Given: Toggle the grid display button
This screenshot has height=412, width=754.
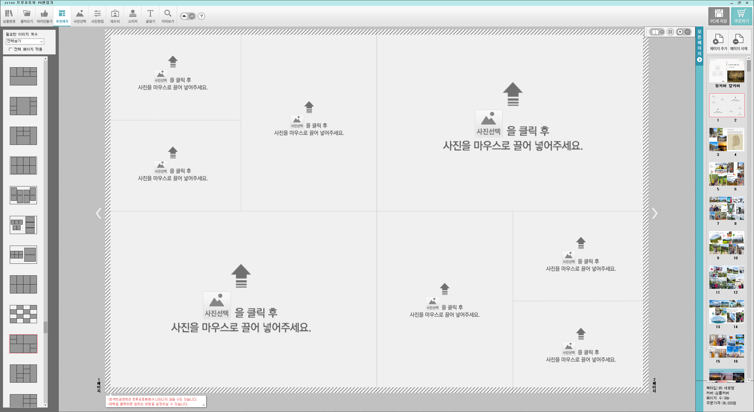Looking at the screenshot, I should 670,32.
